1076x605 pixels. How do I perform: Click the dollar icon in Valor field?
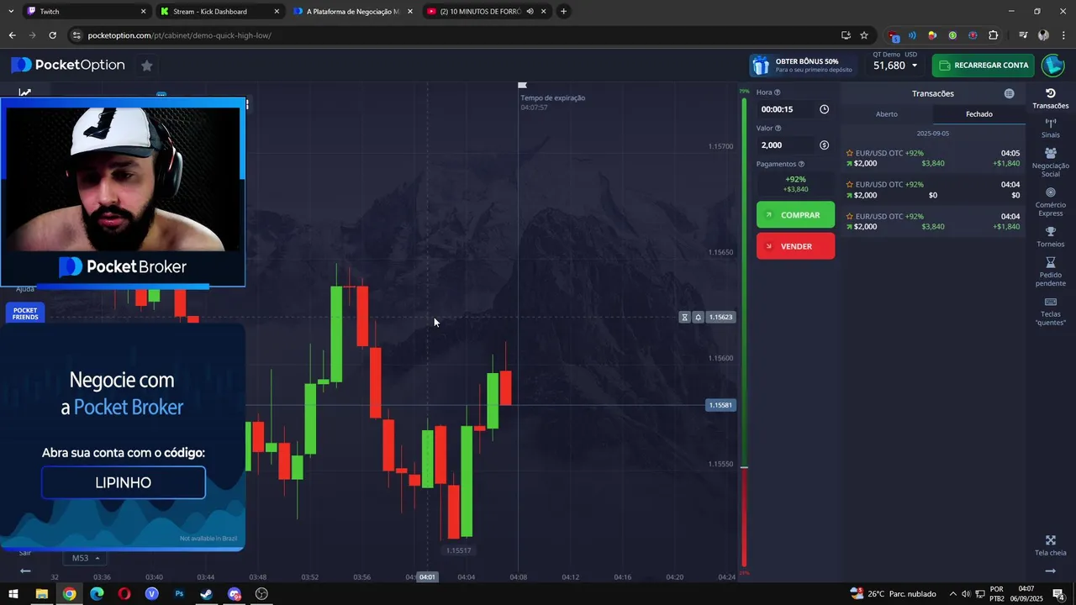(x=824, y=145)
